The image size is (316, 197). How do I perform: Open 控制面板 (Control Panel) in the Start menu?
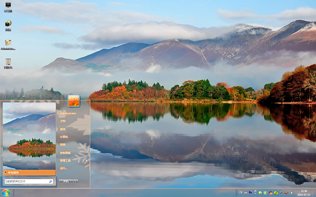65,153
